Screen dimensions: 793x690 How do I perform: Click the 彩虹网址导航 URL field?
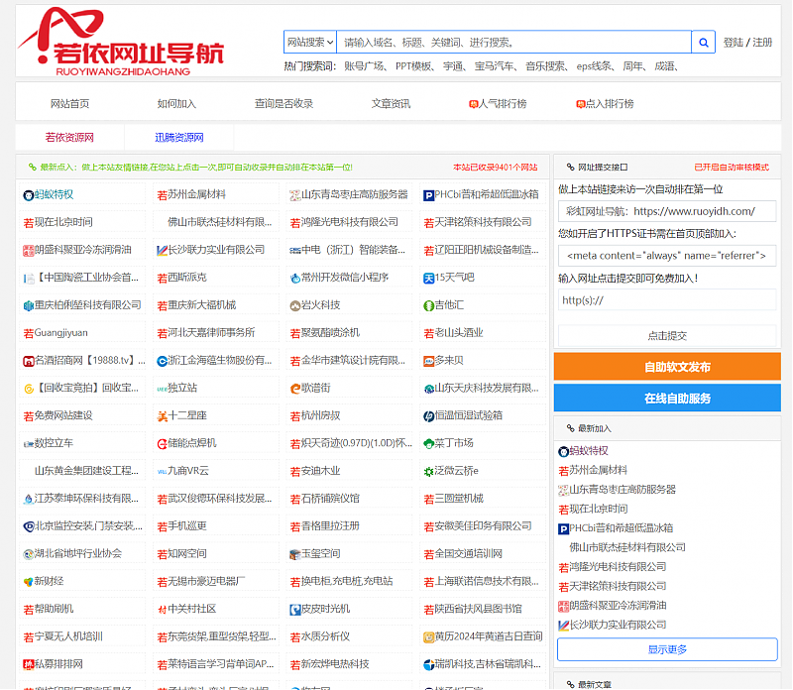tap(666, 211)
